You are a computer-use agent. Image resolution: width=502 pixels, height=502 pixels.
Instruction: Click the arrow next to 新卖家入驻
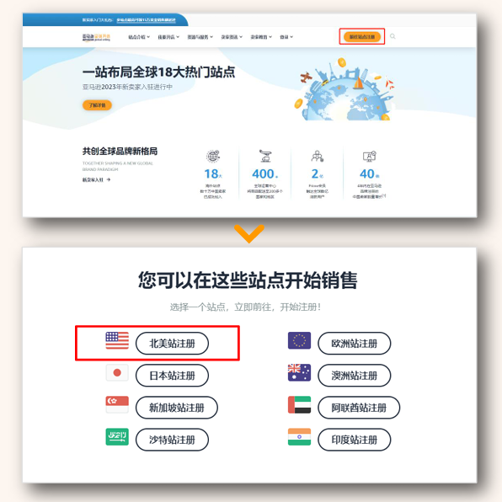click(109, 179)
